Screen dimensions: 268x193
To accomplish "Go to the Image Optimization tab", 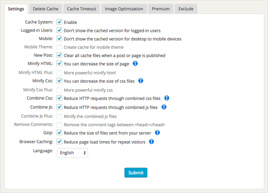I will tap(124, 9).
